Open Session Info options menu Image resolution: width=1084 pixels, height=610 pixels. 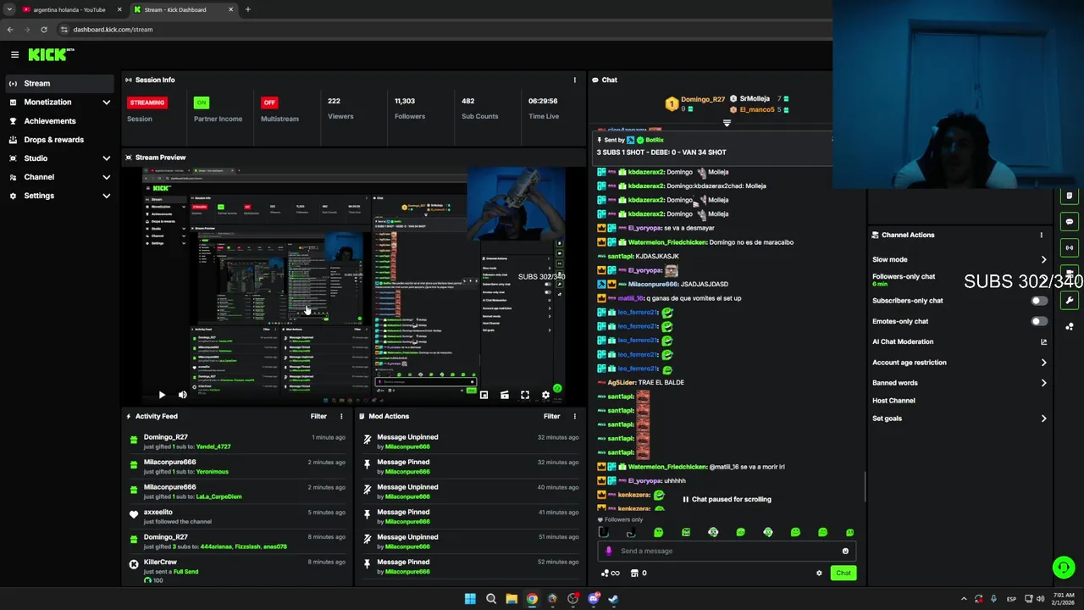tap(575, 80)
